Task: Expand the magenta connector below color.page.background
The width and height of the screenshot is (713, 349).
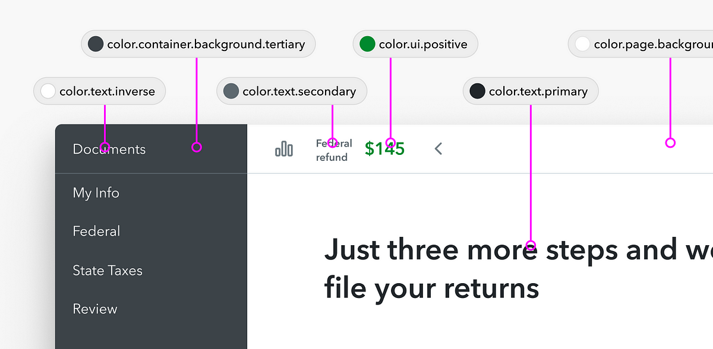Action: pyautogui.click(x=670, y=142)
